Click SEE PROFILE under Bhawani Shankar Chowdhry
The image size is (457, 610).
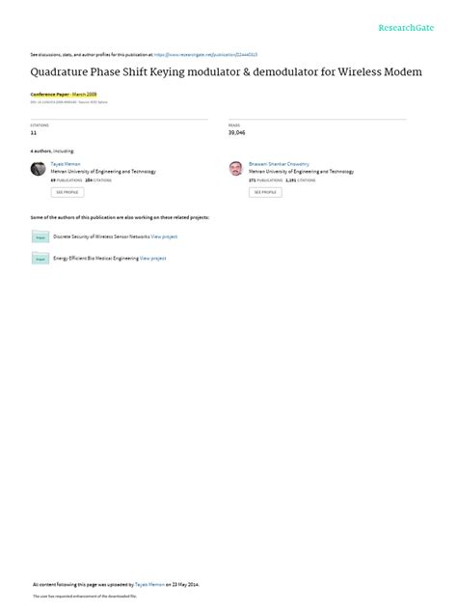coord(265,192)
